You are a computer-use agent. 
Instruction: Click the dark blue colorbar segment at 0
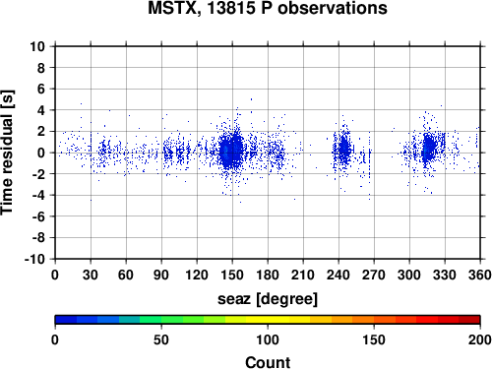[66, 320]
